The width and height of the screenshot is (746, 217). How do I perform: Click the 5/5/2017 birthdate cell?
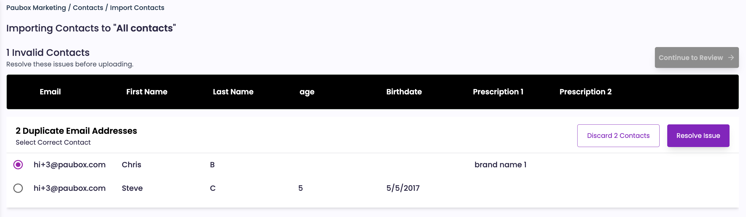tap(403, 188)
